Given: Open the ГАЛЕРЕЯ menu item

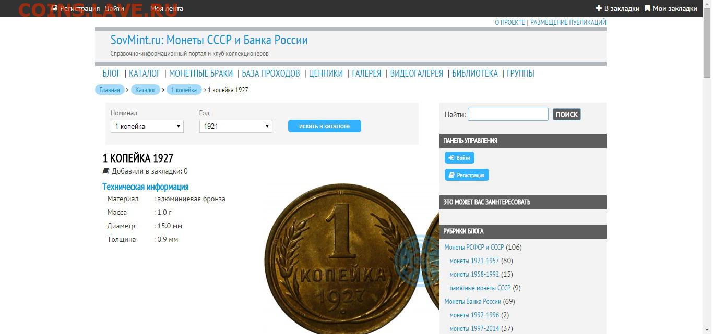Looking at the screenshot, I should 366,73.
